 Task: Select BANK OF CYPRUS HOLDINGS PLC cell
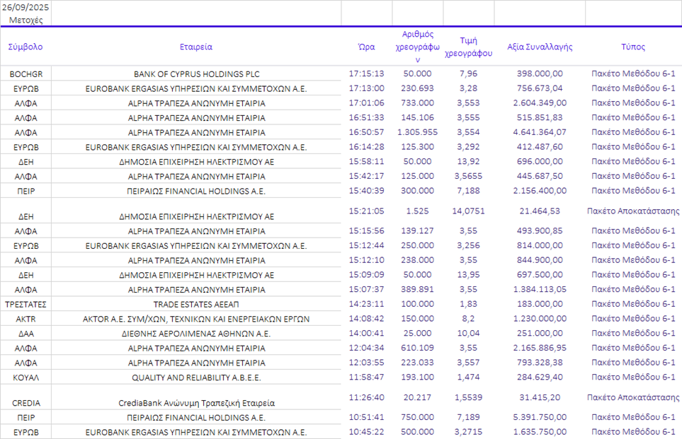196,74
